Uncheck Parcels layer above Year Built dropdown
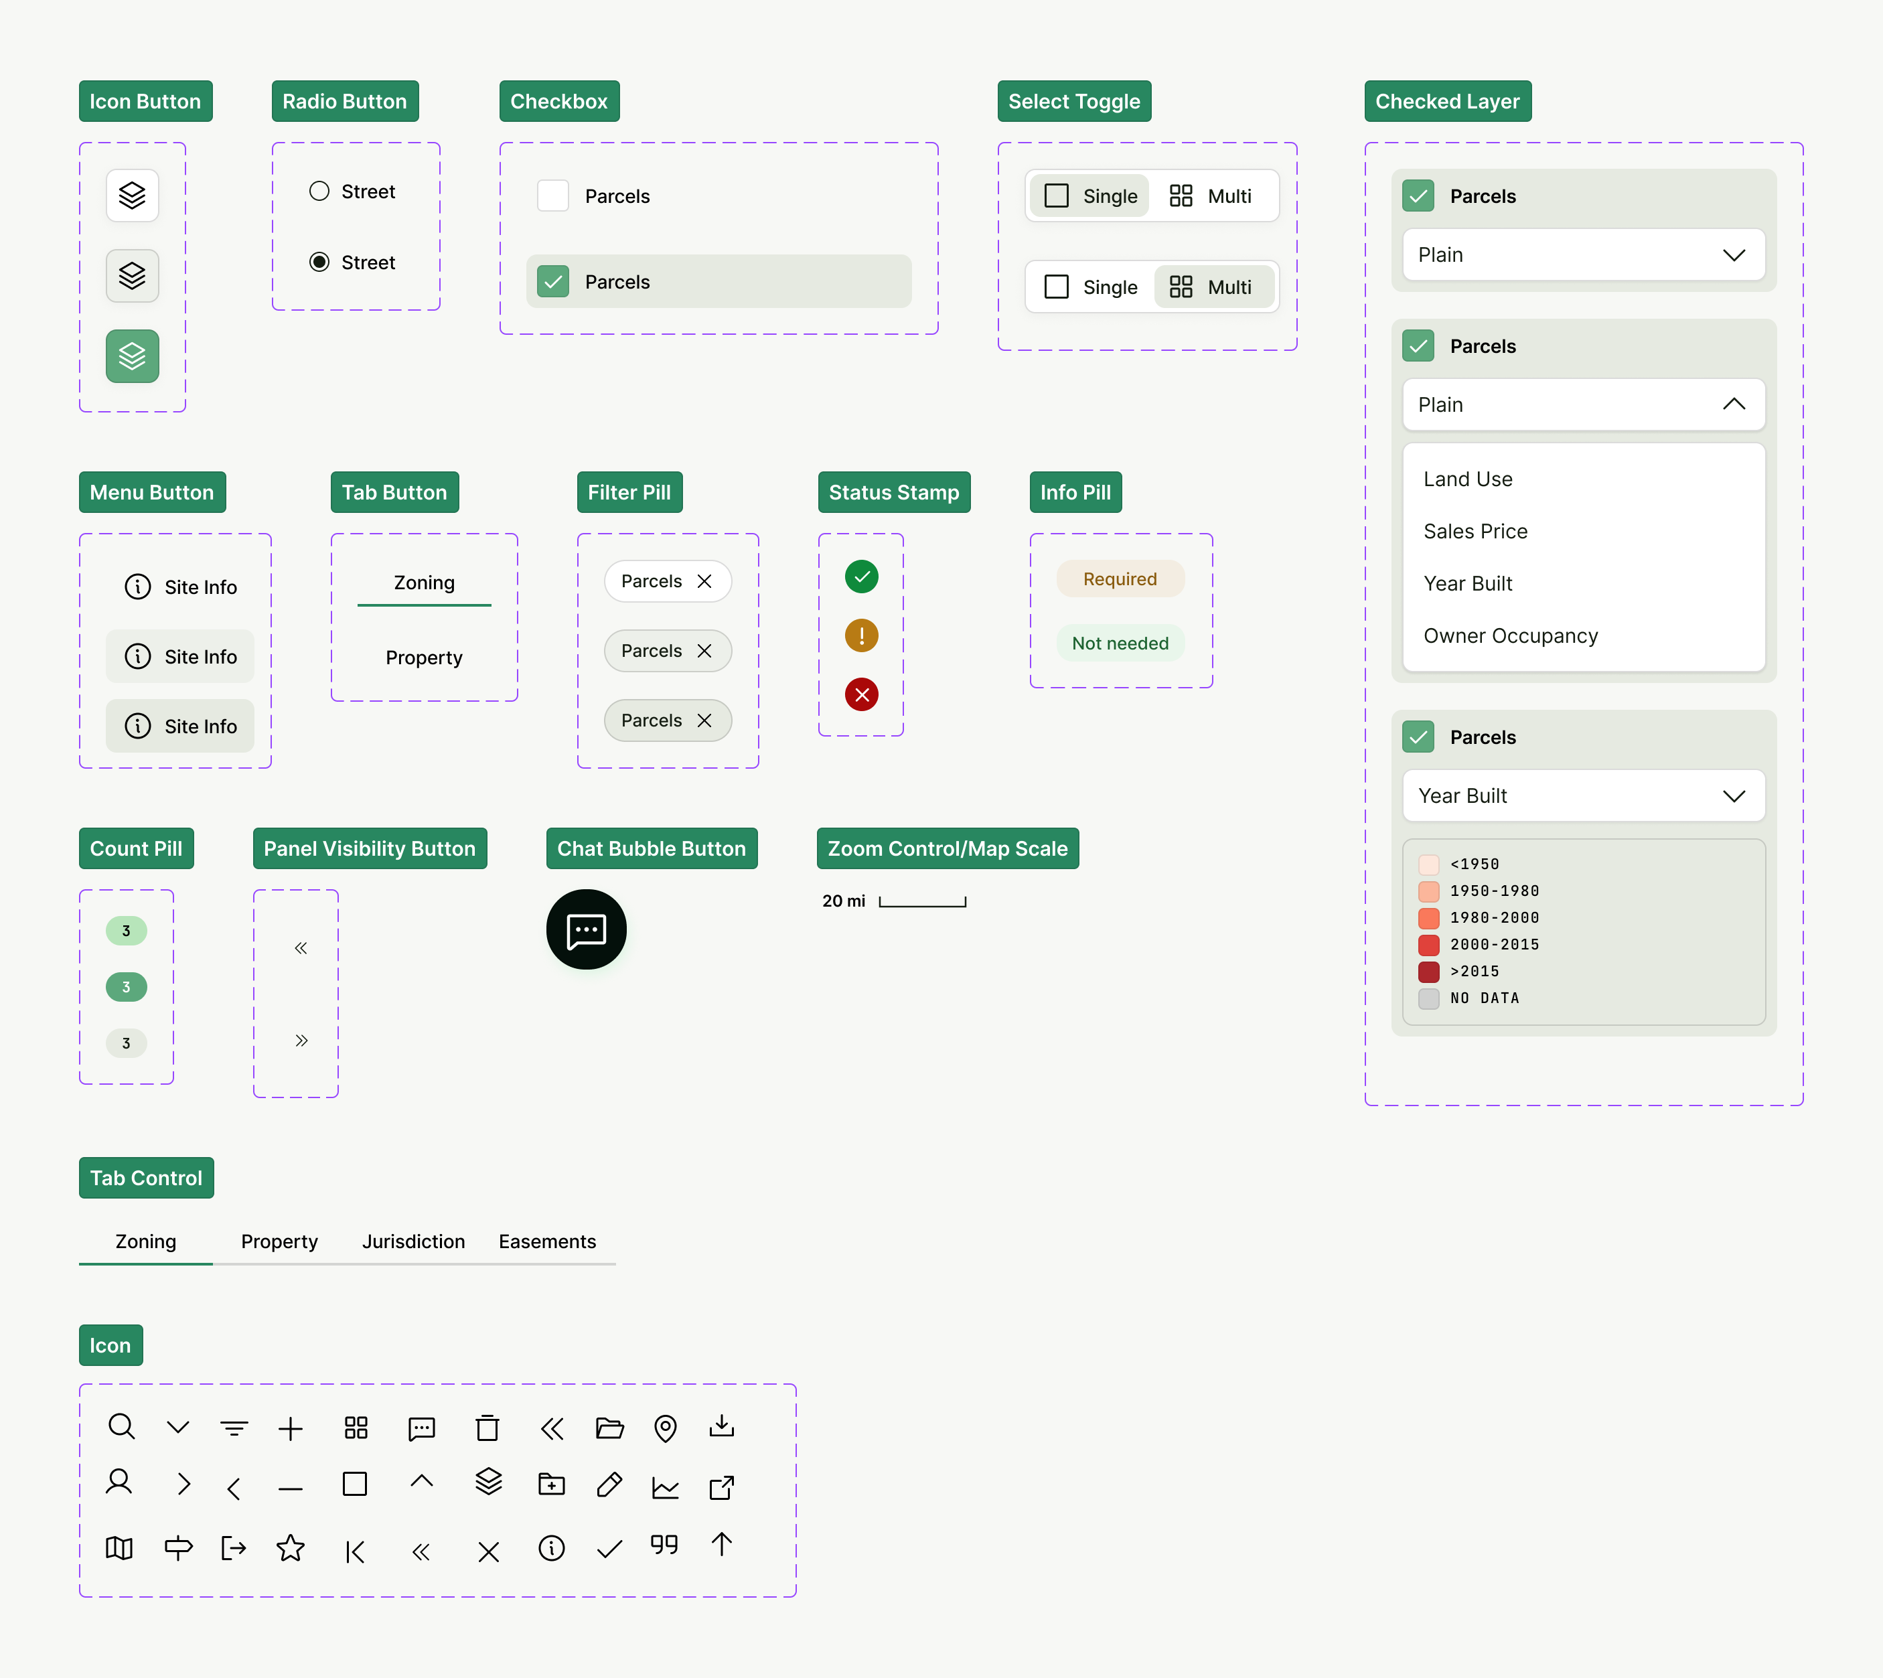 coord(1418,737)
